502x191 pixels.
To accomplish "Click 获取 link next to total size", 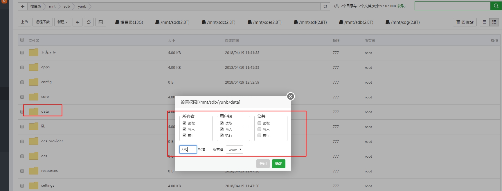I will [x=401, y=6].
